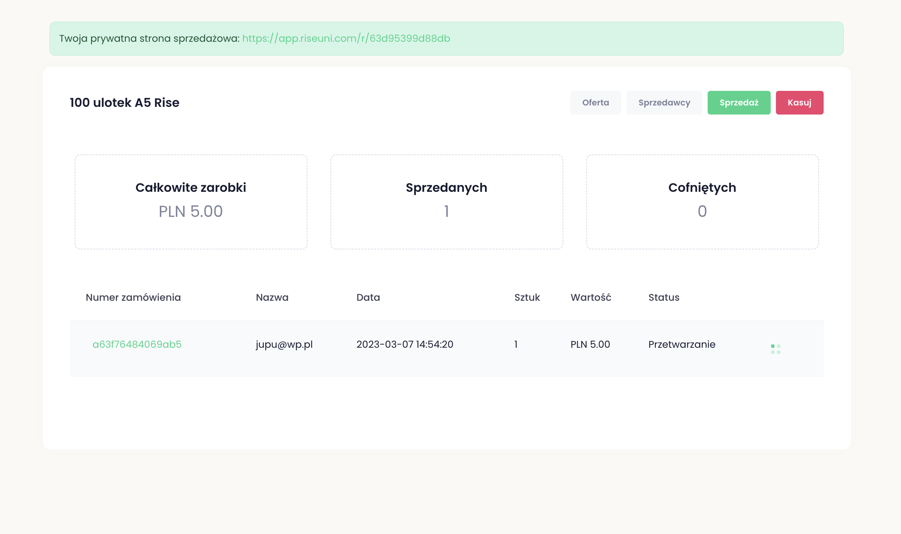Click the 100 ulotek A5 Rise title
The image size is (901, 534).
click(124, 103)
